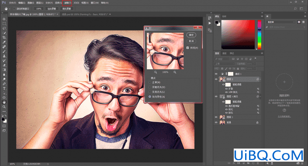Select the Path Selection tool

tap(4, 93)
